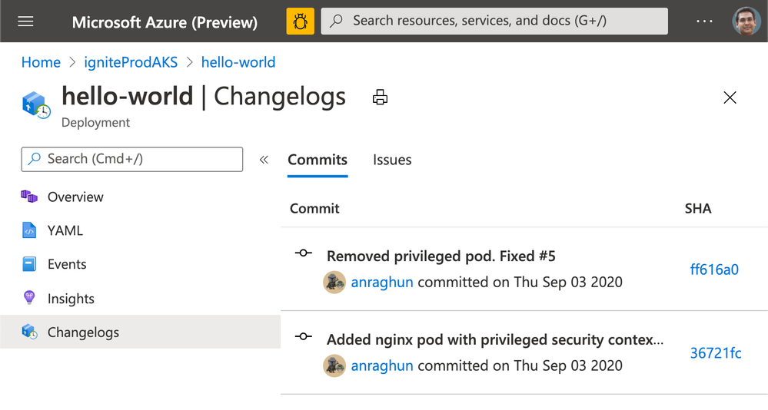768x410 pixels.
Task: Click commit icon beside Added nginx pod
Action: tap(303, 336)
